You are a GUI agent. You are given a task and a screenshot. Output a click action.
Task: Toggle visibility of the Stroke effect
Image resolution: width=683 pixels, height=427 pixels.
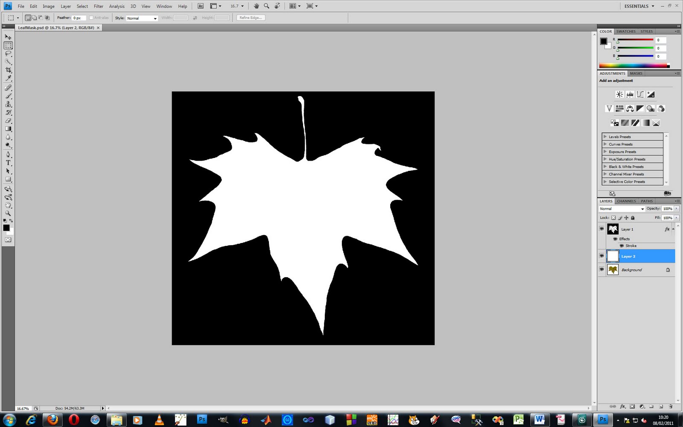(622, 246)
